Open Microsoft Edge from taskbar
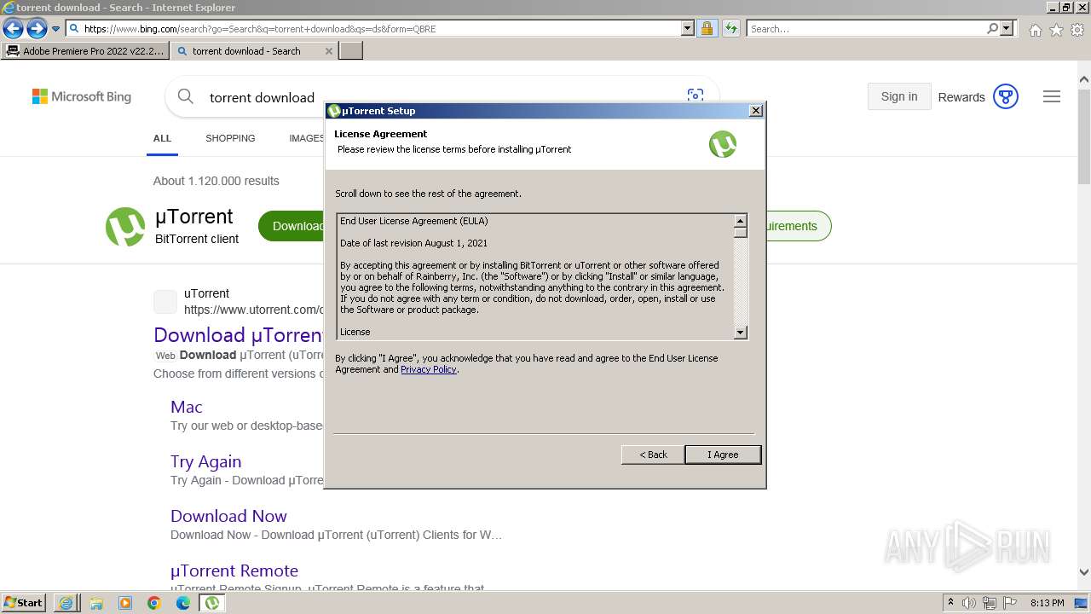The width and height of the screenshot is (1091, 614). click(x=183, y=603)
